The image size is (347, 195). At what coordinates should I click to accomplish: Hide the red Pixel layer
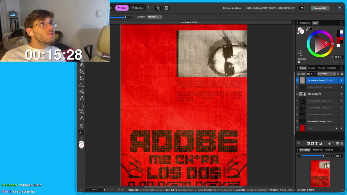341,128
